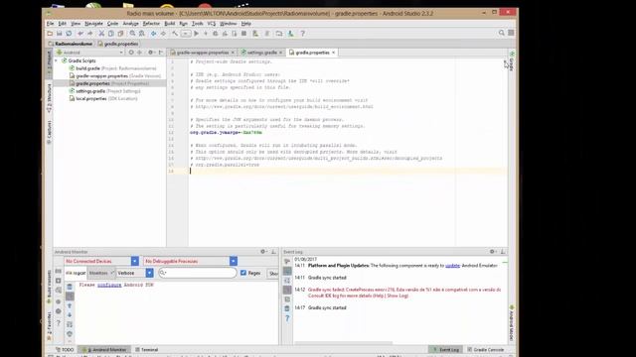Click the Find magnifier toolbar icon

[x=132, y=34]
